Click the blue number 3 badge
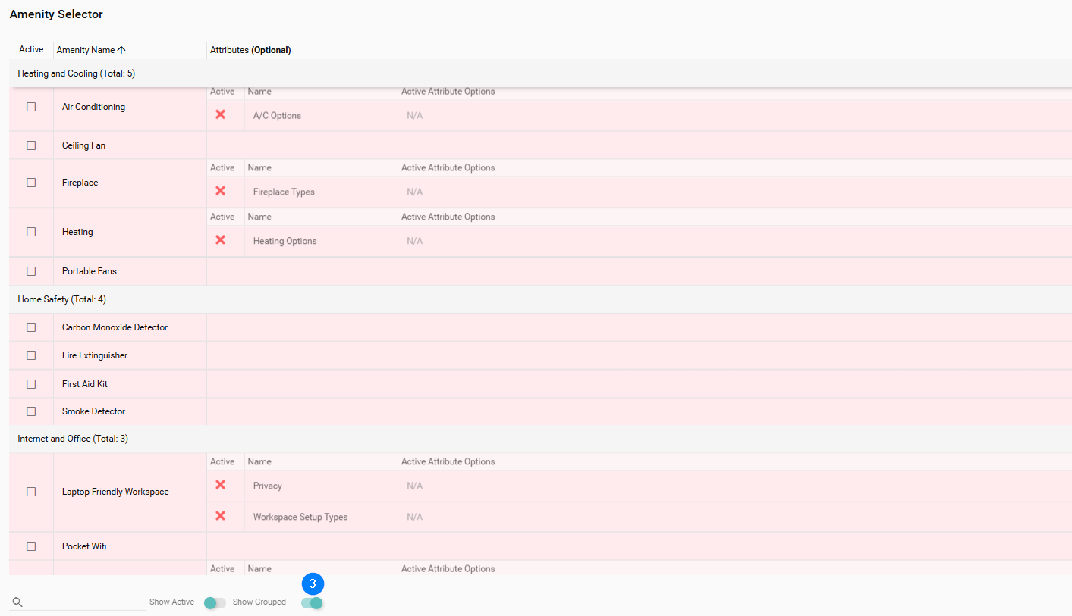The image size is (1072, 616). tap(313, 584)
